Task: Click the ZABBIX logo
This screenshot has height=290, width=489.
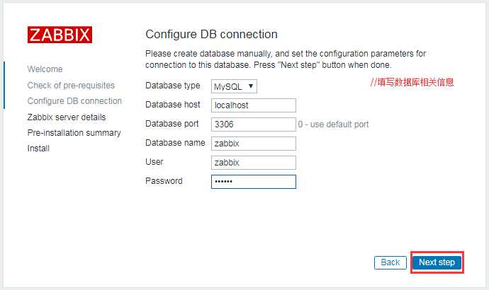Action: point(60,35)
